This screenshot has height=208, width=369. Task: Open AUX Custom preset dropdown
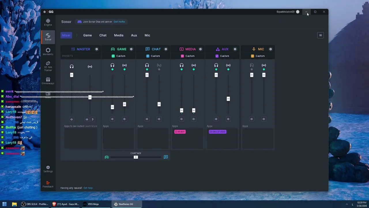coord(222,56)
